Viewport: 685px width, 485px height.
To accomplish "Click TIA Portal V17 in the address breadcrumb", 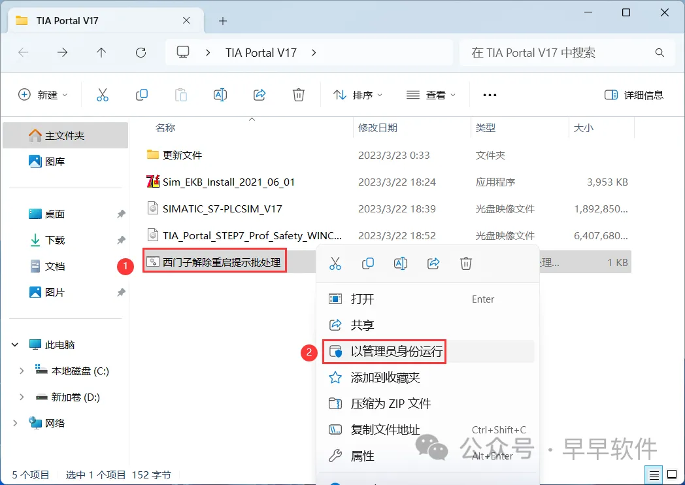I will (x=261, y=53).
